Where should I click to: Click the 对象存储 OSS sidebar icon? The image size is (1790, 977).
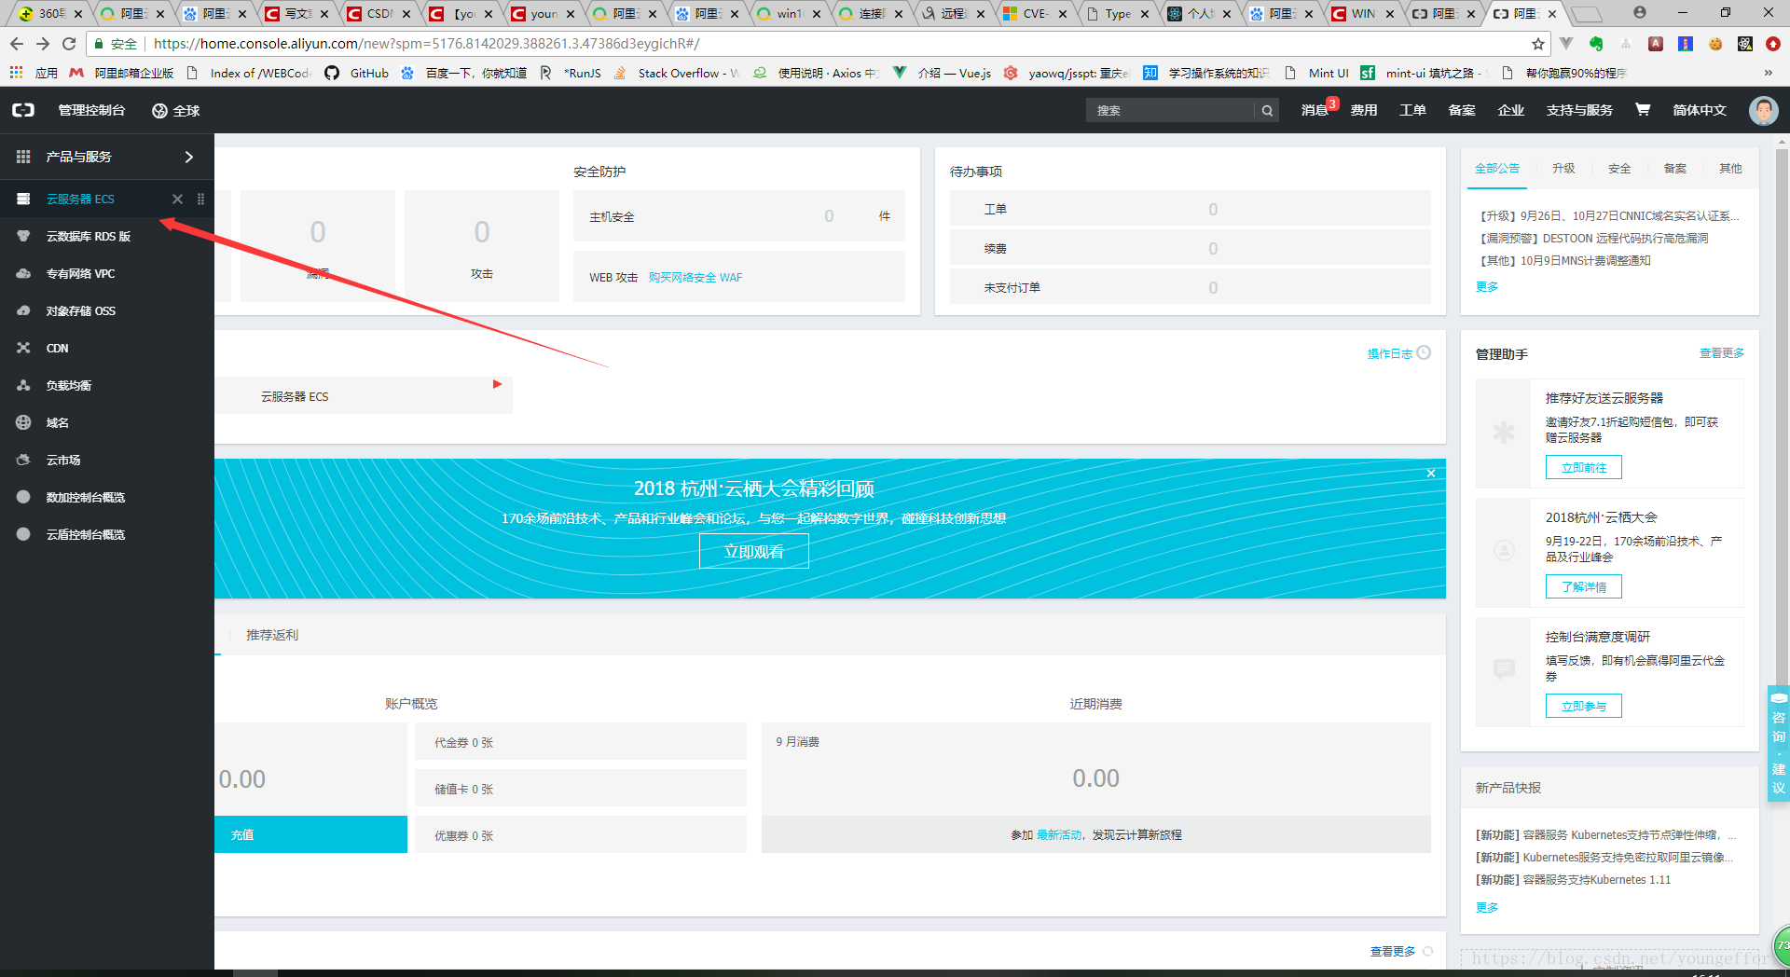(23, 310)
